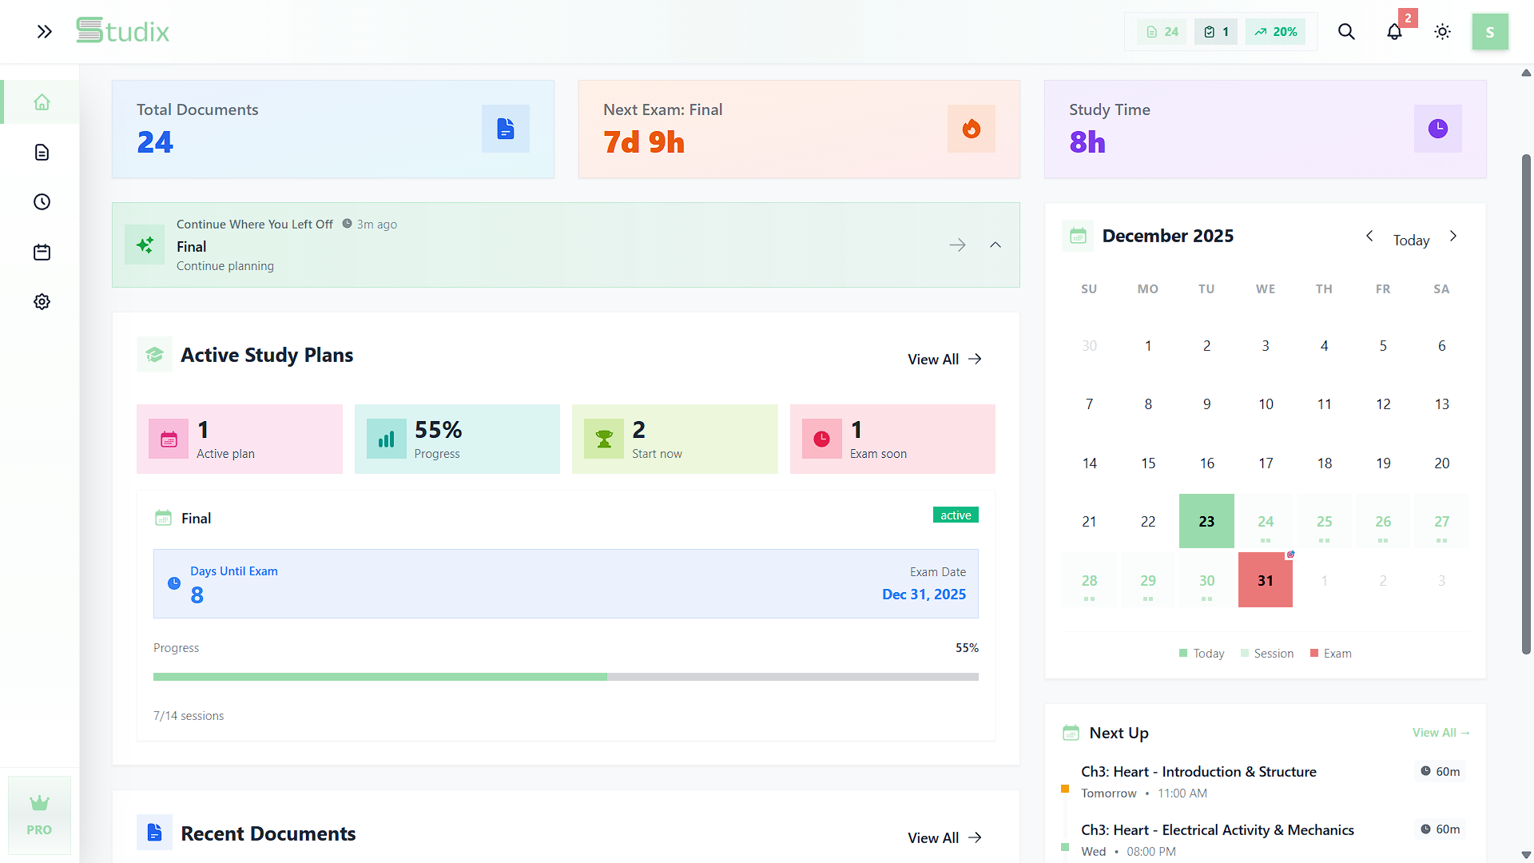Click the arrow to continue Final planning
The image size is (1534, 863).
click(x=957, y=245)
